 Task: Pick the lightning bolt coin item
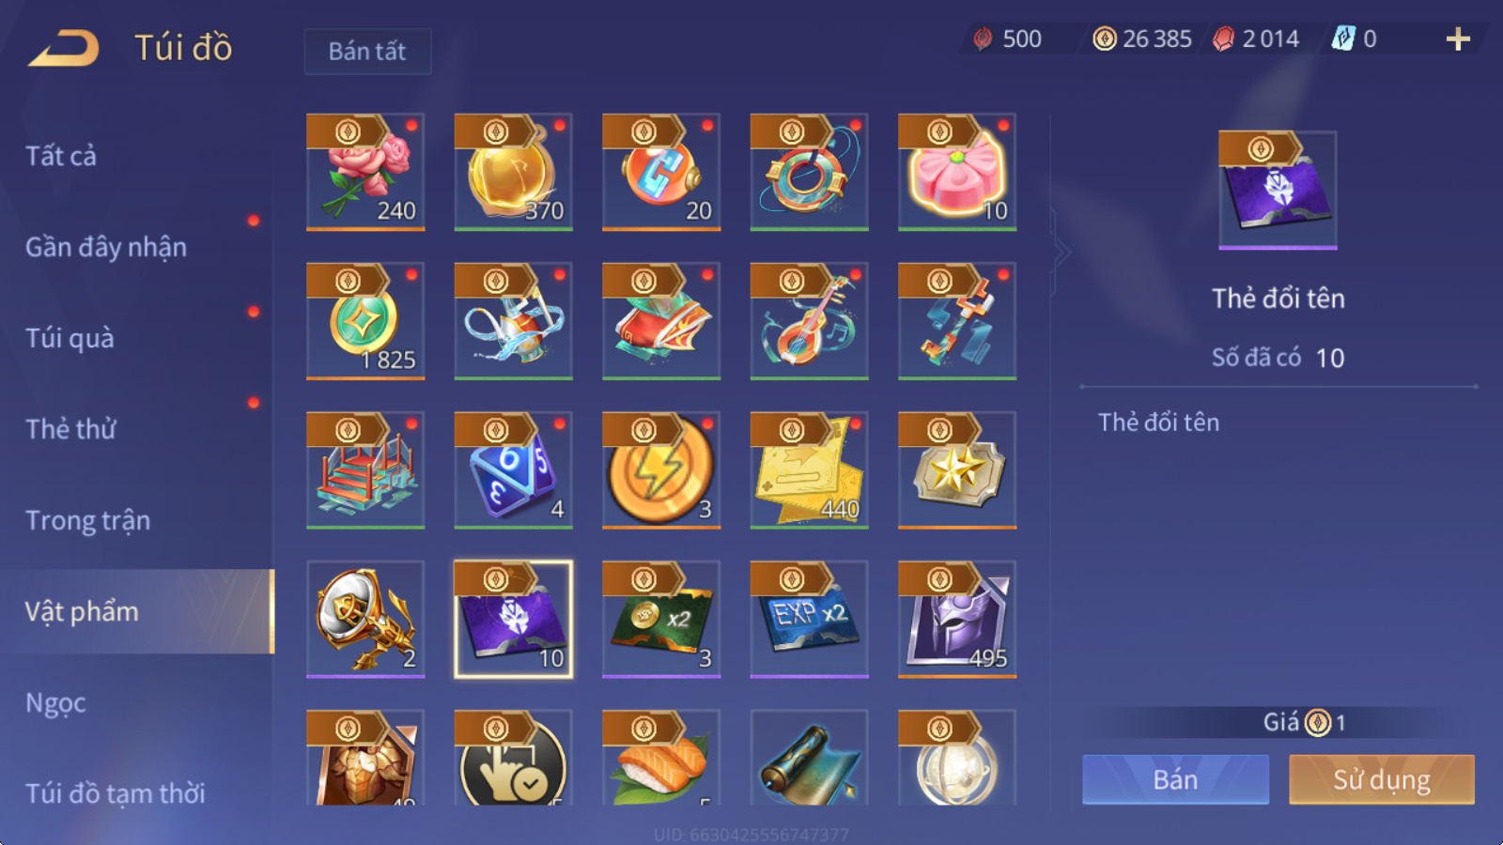tap(661, 470)
